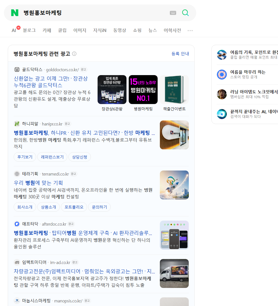Click the 상담신청 button
The image size is (278, 306).
coord(80,157)
